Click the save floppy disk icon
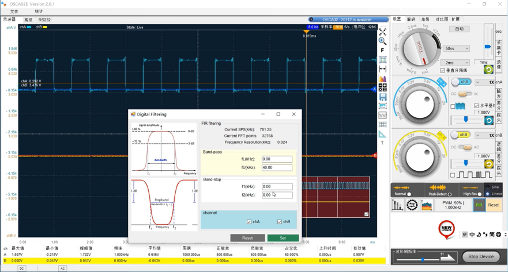This screenshot has height=272, width=508. pyautogui.click(x=382, y=97)
